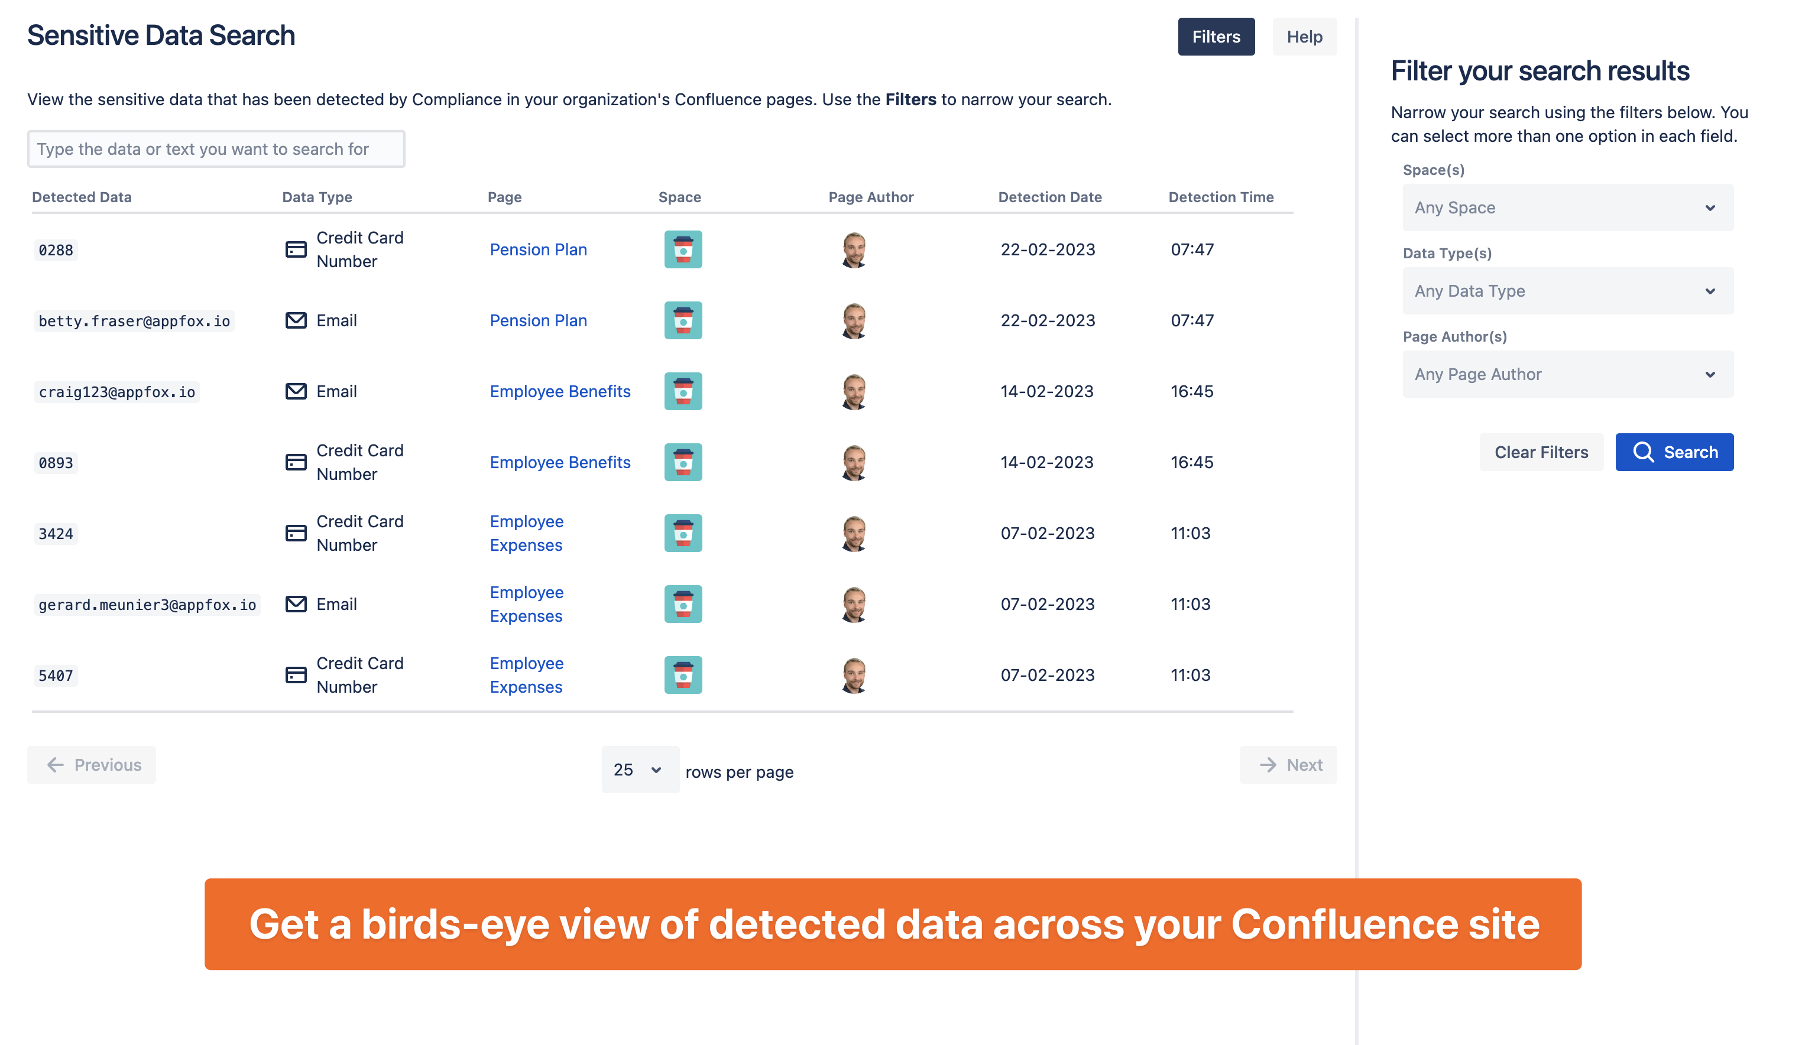This screenshot has height=1045, width=1802.
Task: Click the credit card icon beside detected data 3424
Action: click(x=296, y=533)
